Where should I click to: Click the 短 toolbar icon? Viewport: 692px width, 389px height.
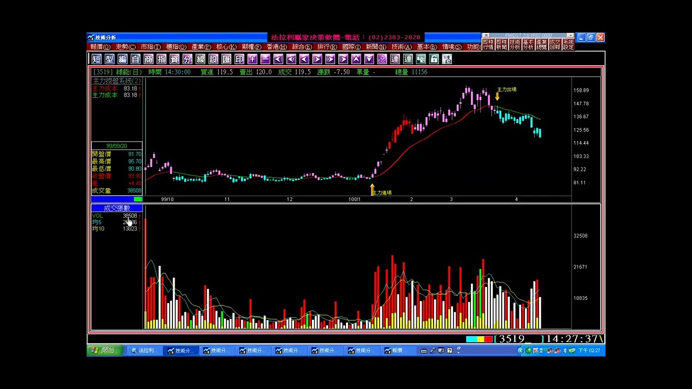(x=96, y=59)
